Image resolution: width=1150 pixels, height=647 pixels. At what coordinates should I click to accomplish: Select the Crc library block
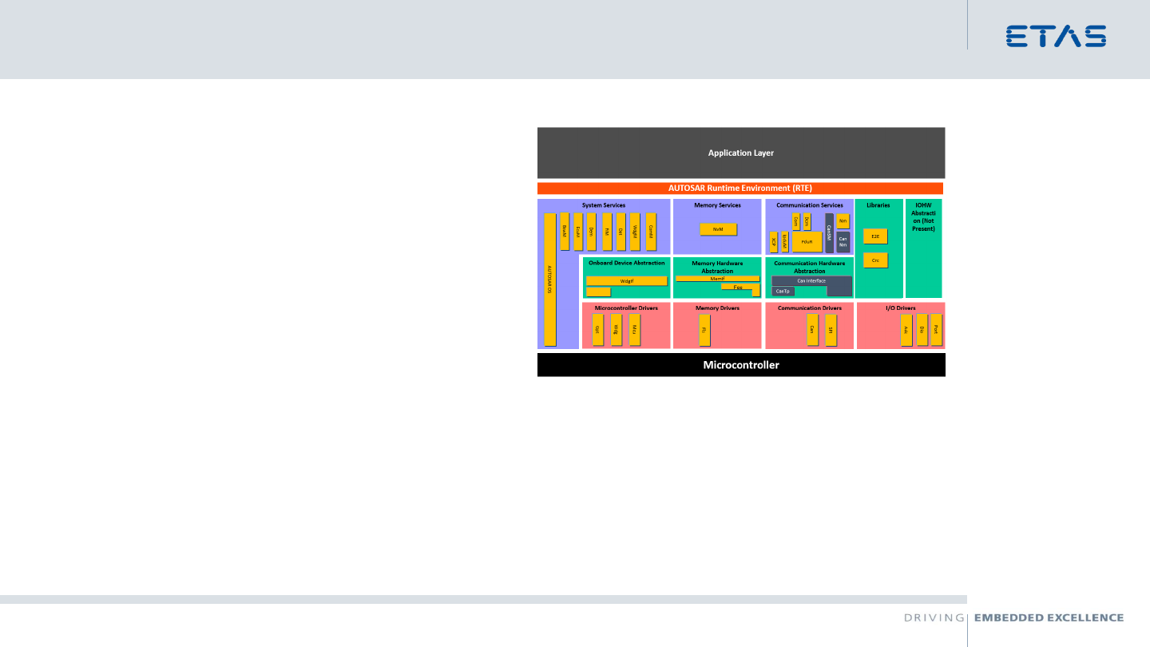click(875, 260)
